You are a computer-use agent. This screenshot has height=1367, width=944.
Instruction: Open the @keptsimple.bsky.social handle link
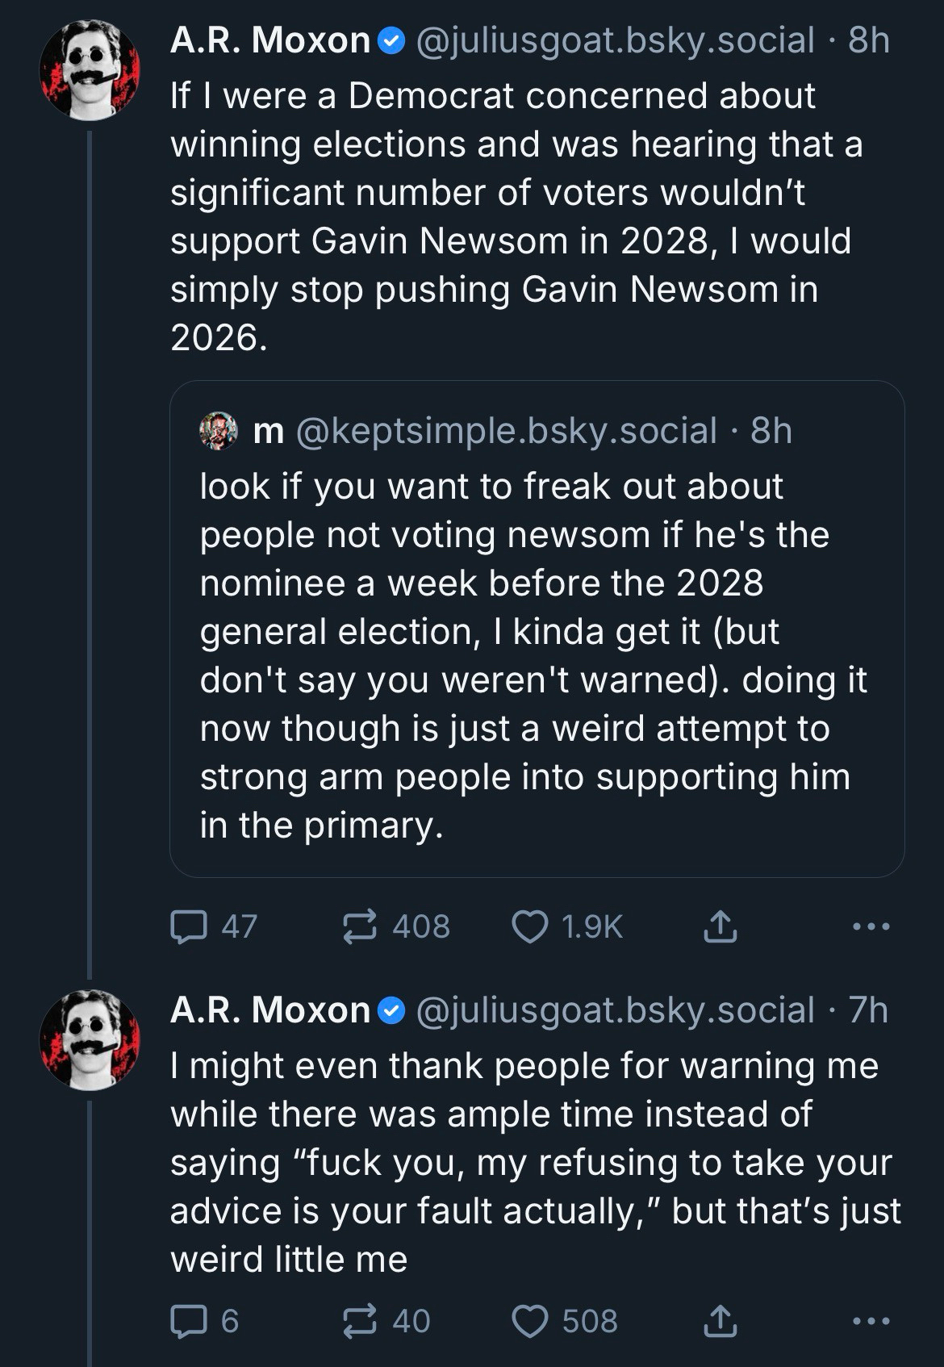[x=507, y=431]
